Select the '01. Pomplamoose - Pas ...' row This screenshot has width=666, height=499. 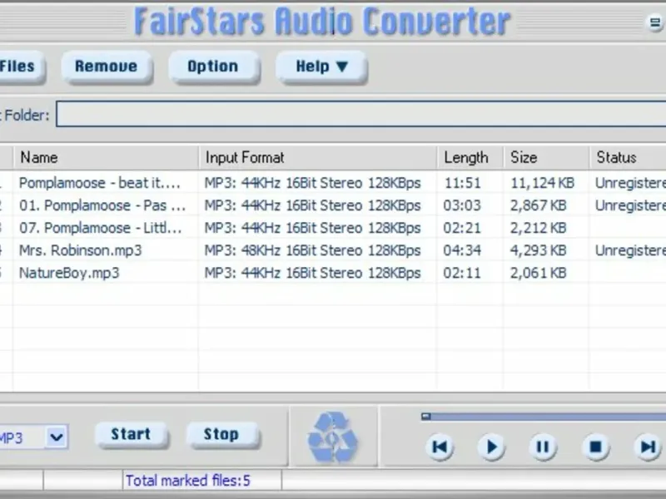tap(333, 205)
